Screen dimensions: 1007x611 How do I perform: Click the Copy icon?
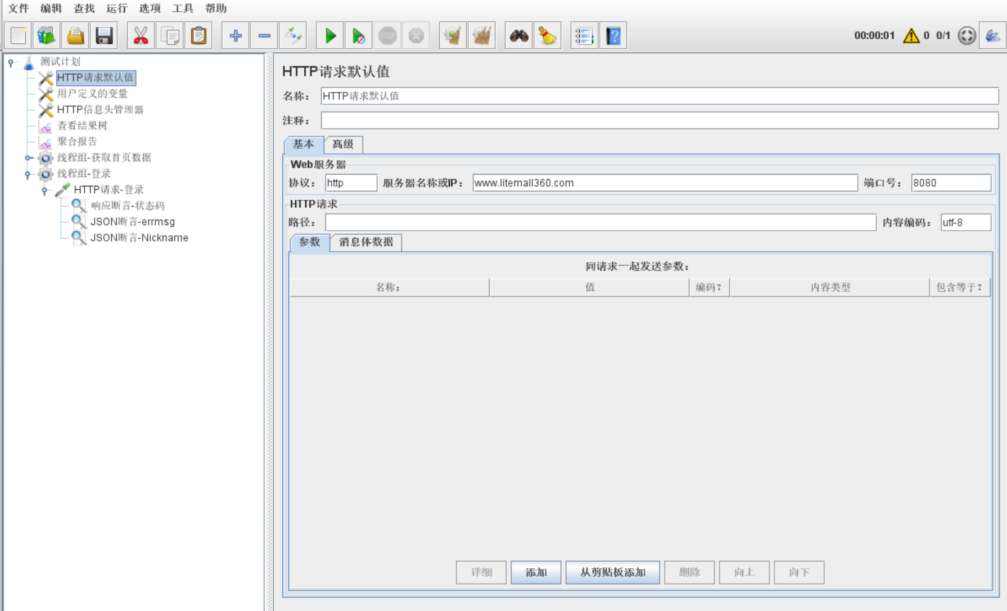coord(170,36)
